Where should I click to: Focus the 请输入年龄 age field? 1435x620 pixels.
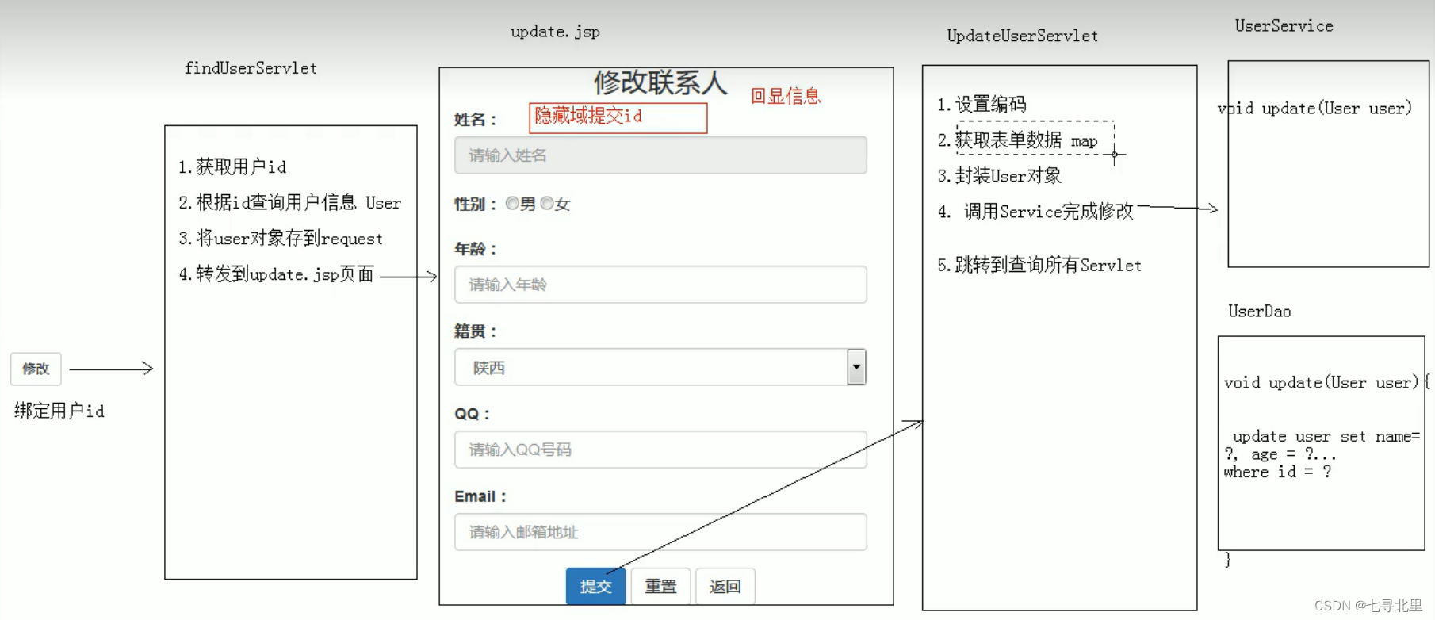[660, 285]
